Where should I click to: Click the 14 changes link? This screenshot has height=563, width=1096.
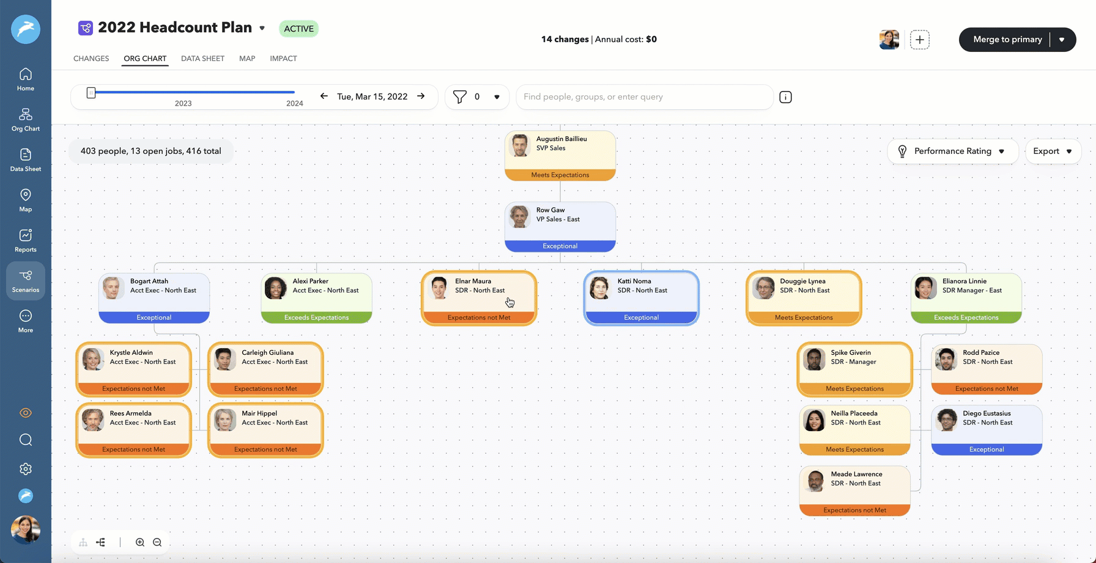coord(564,39)
